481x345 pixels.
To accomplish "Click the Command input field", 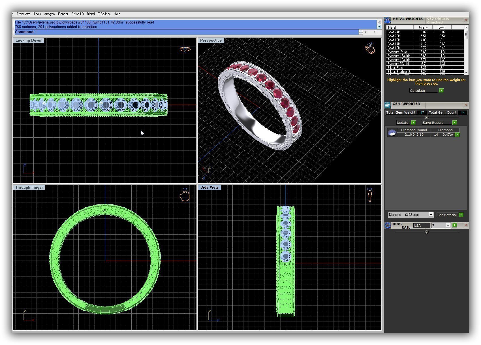I will click(197, 32).
